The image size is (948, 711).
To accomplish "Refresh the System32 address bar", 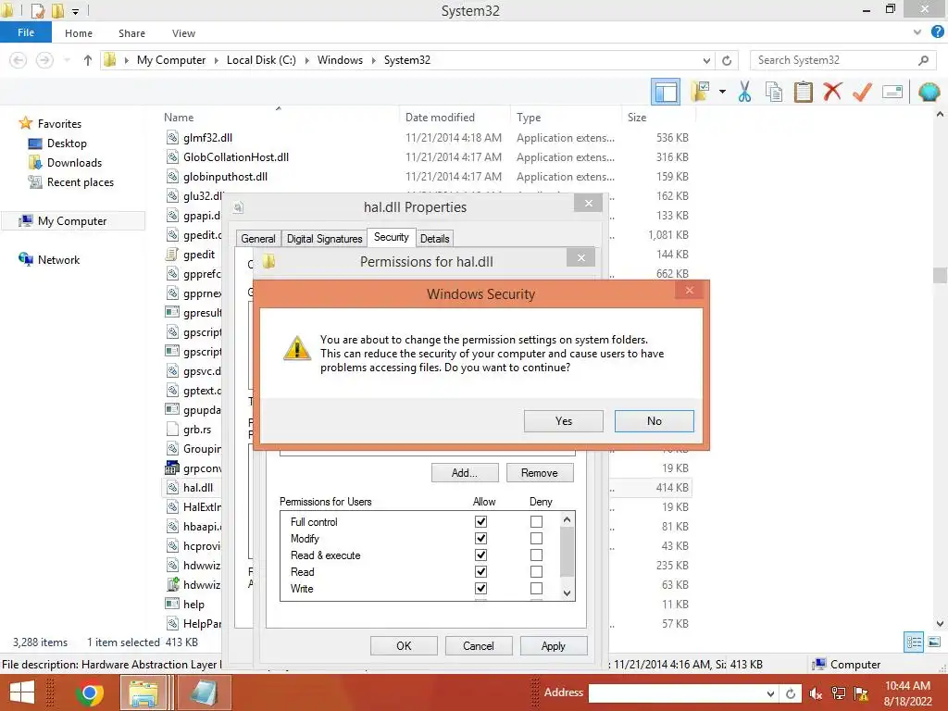I will (x=727, y=60).
